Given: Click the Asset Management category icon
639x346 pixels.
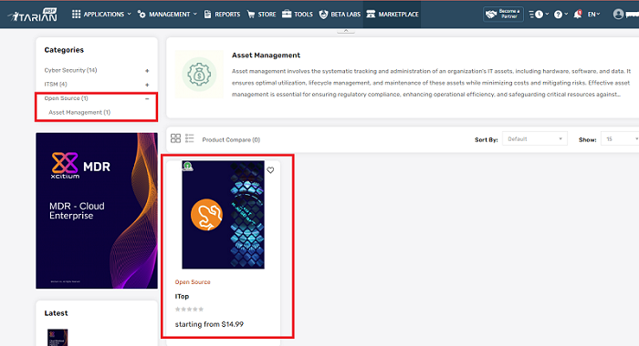Looking at the screenshot, I should [199, 75].
